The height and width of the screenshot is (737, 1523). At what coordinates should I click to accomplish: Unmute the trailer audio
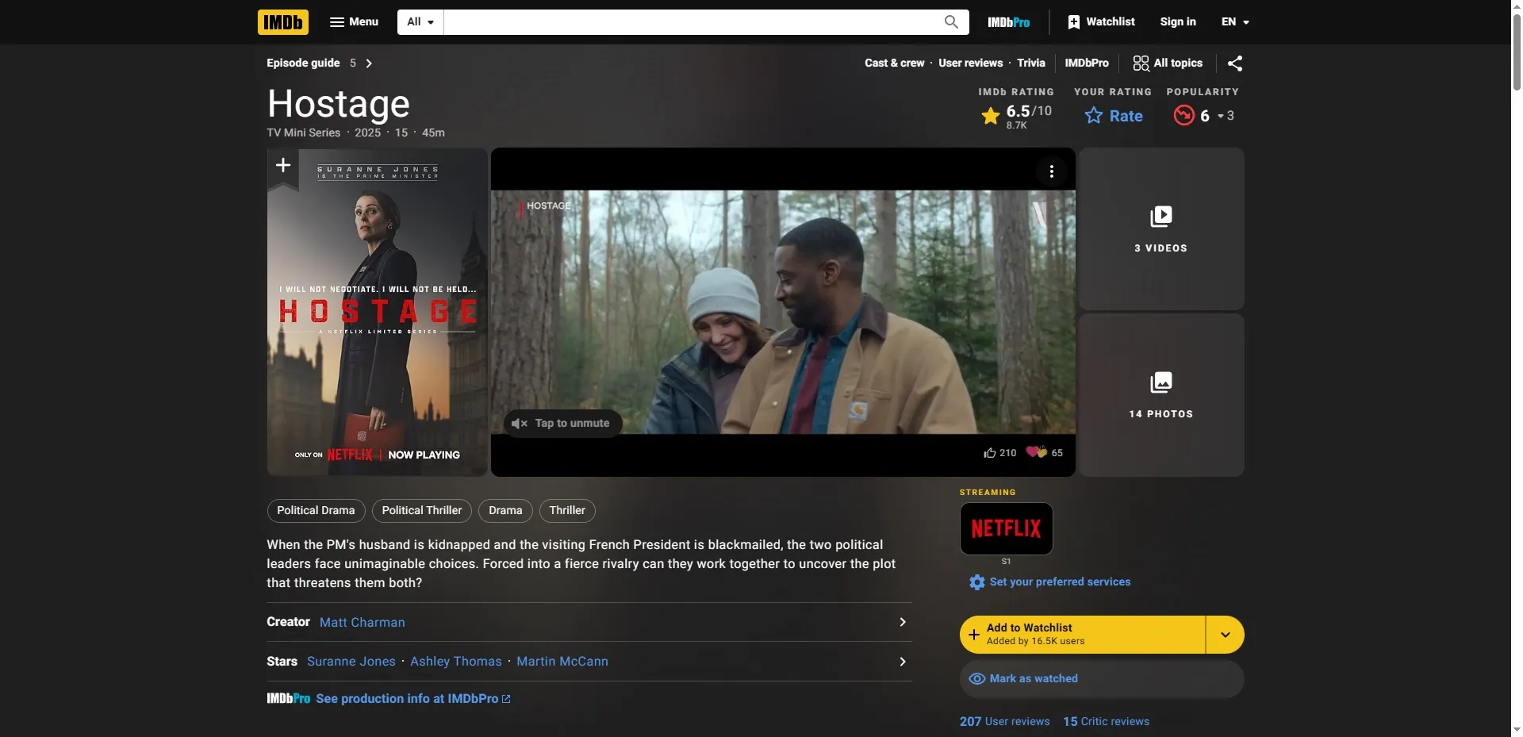(x=562, y=423)
